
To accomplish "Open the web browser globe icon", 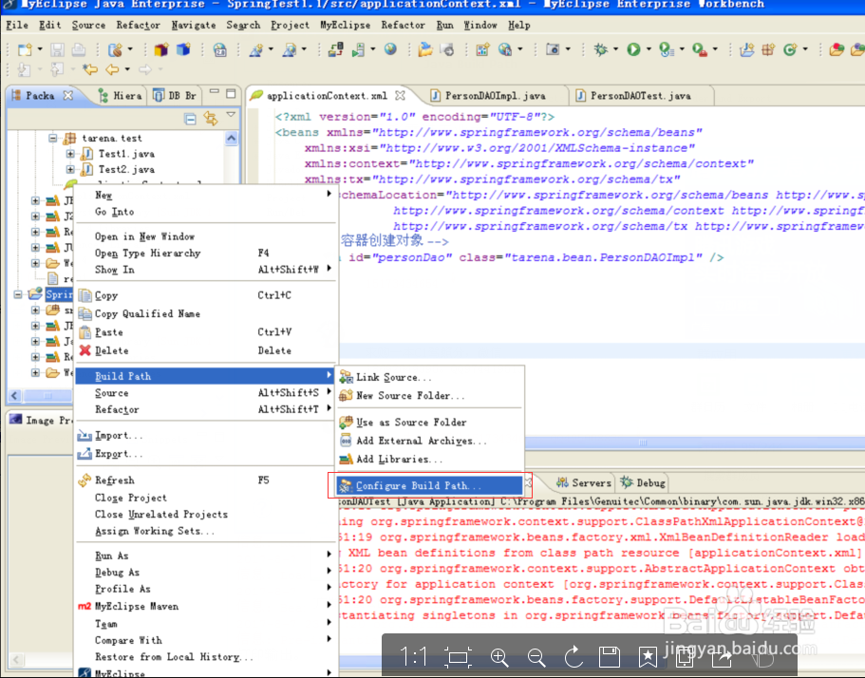I will 389,47.
